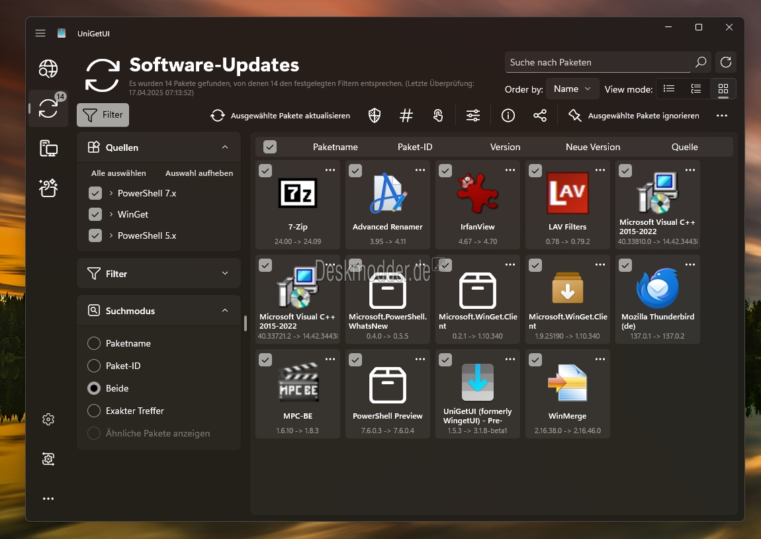Select the MPC-BE package thumbnail
Image resolution: width=761 pixels, height=539 pixels.
[x=298, y=383]
